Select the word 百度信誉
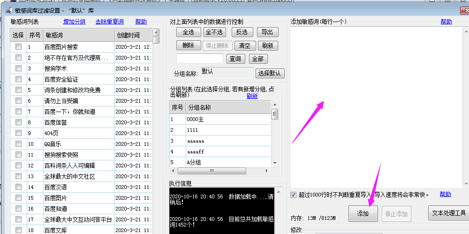 coord(55,122)
